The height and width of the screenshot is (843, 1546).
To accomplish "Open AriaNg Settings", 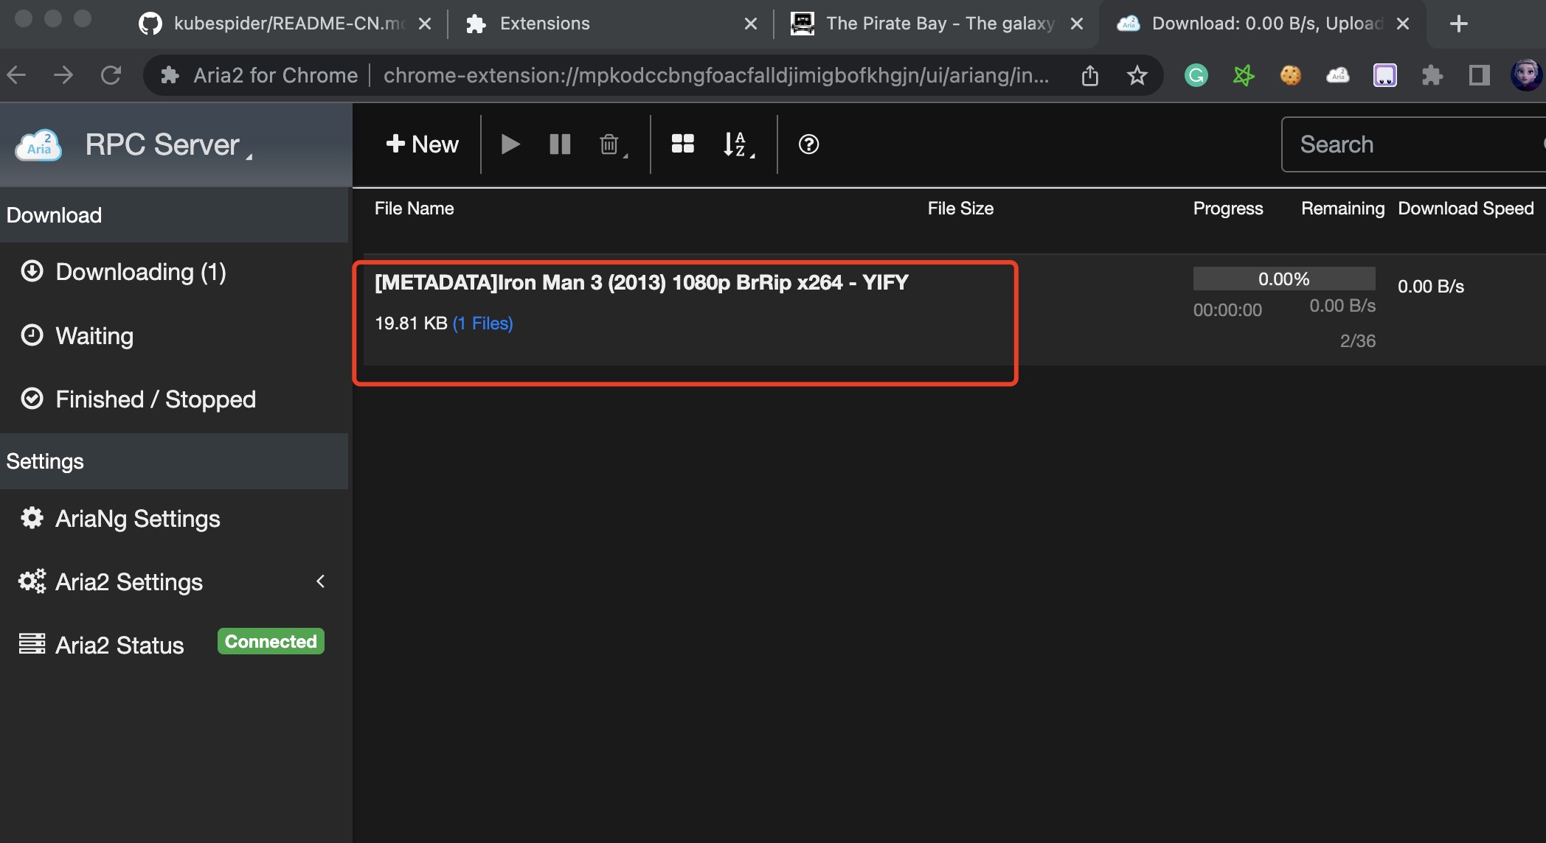I will click(137, 519).
